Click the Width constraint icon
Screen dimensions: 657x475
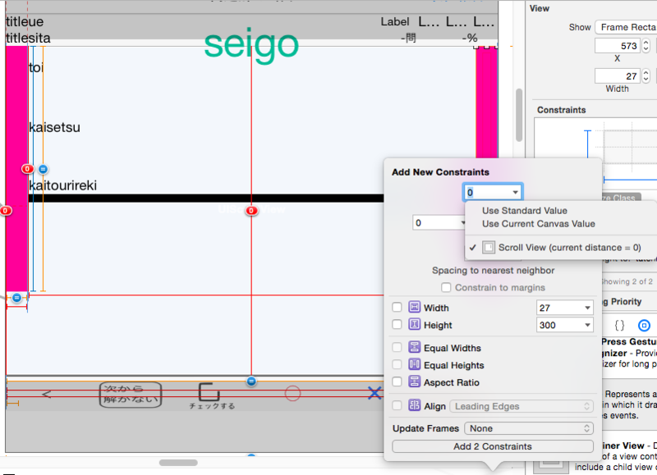(x=414, y=307)
